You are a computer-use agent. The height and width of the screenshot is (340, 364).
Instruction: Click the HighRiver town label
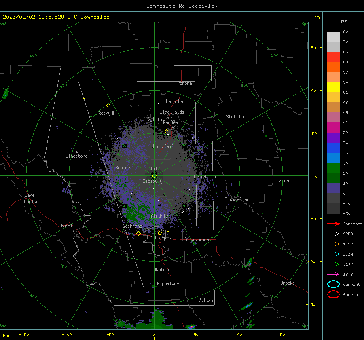168,284
